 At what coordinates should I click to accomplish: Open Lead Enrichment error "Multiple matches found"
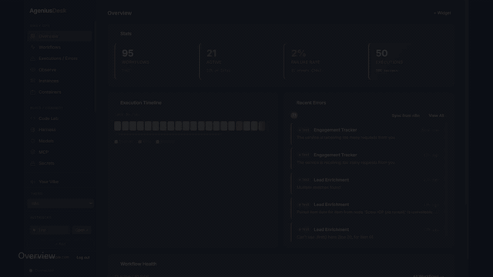tap(368, 183)
